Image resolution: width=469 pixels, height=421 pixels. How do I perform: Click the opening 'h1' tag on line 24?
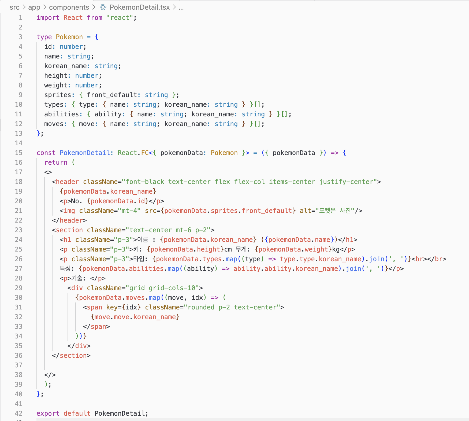(67, 240)
